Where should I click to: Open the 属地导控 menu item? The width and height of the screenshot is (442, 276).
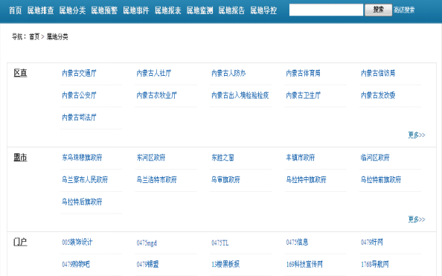263,10
